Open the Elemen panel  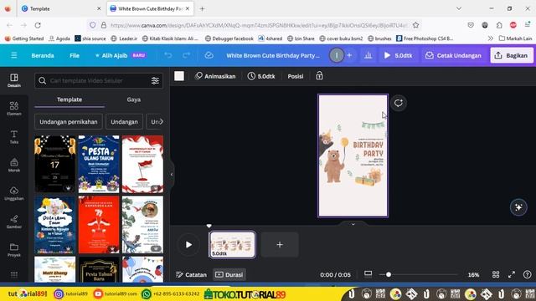(x=14, y=109)
